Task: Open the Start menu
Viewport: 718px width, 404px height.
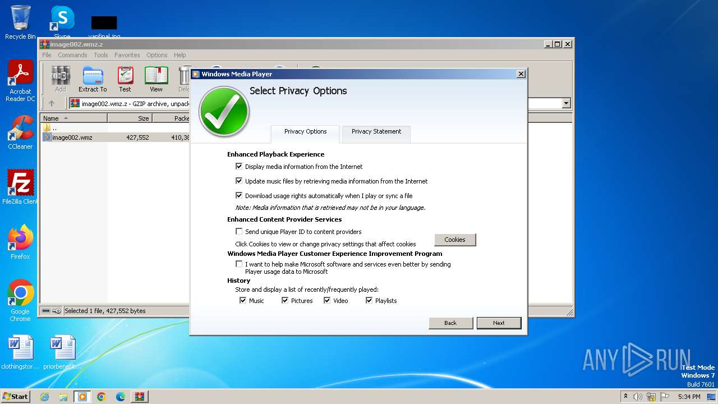Action: point(16,397)
